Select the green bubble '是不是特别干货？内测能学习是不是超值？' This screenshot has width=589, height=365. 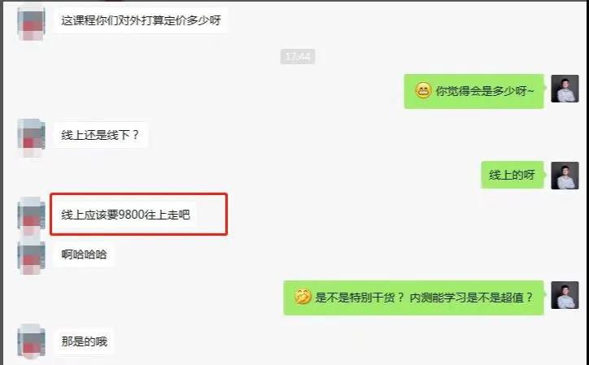tap(413, 298)
